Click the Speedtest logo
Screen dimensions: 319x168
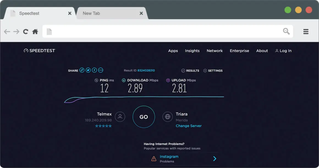pyautogui.click(x=40, y=51)
